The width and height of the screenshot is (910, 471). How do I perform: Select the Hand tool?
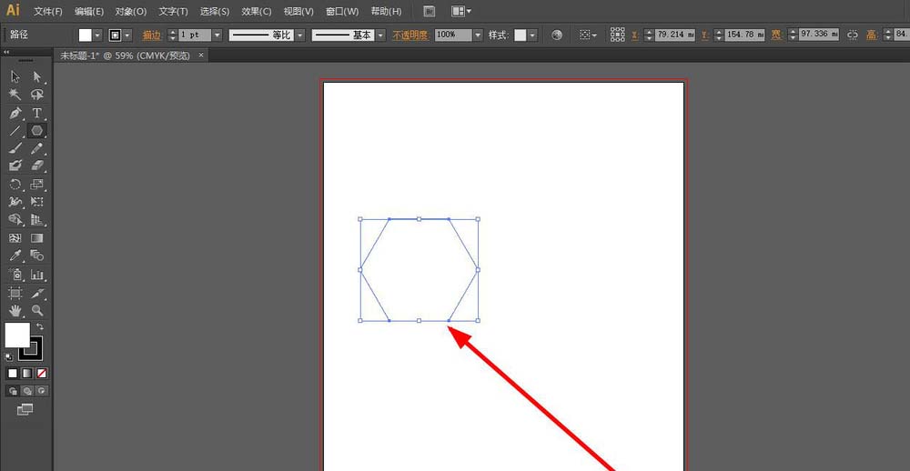[15, 311]
